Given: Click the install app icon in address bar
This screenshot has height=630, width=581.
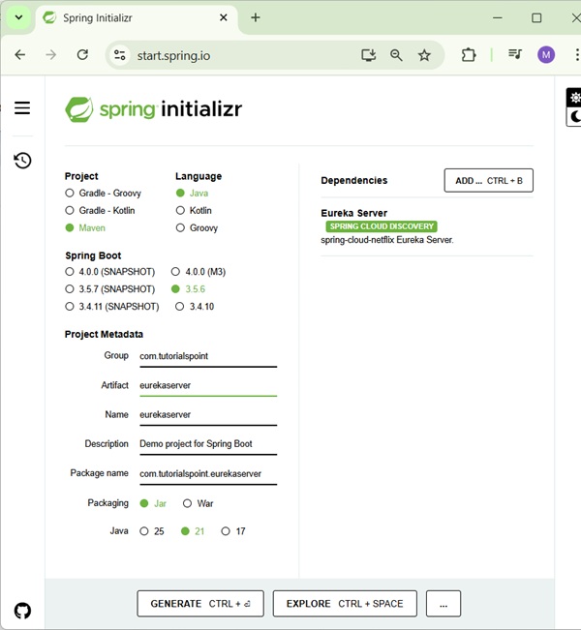Looking at the screenshot, I should click(368, 55).
